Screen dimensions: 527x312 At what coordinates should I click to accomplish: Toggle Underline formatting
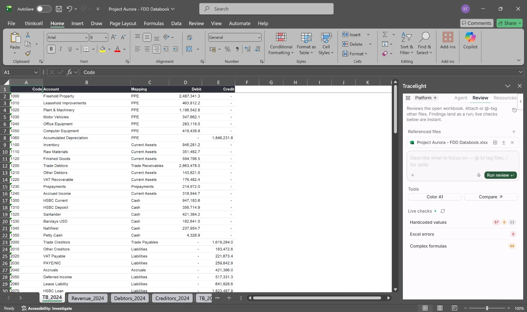[x=70, y=49]
